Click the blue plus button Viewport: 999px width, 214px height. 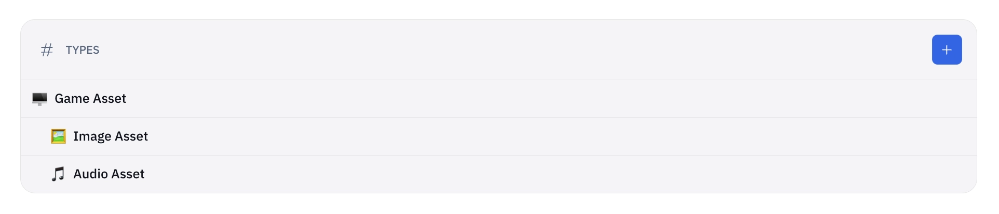pos(946,50)
